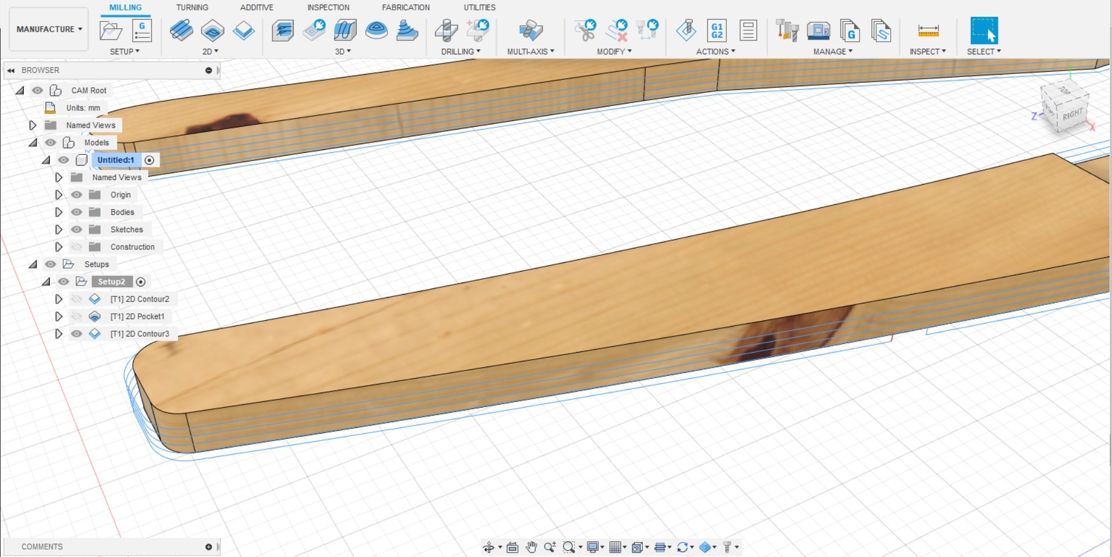Select the [T1] 2D Pocket1 operation
The image size is (1112, 557).
point(137,316)
